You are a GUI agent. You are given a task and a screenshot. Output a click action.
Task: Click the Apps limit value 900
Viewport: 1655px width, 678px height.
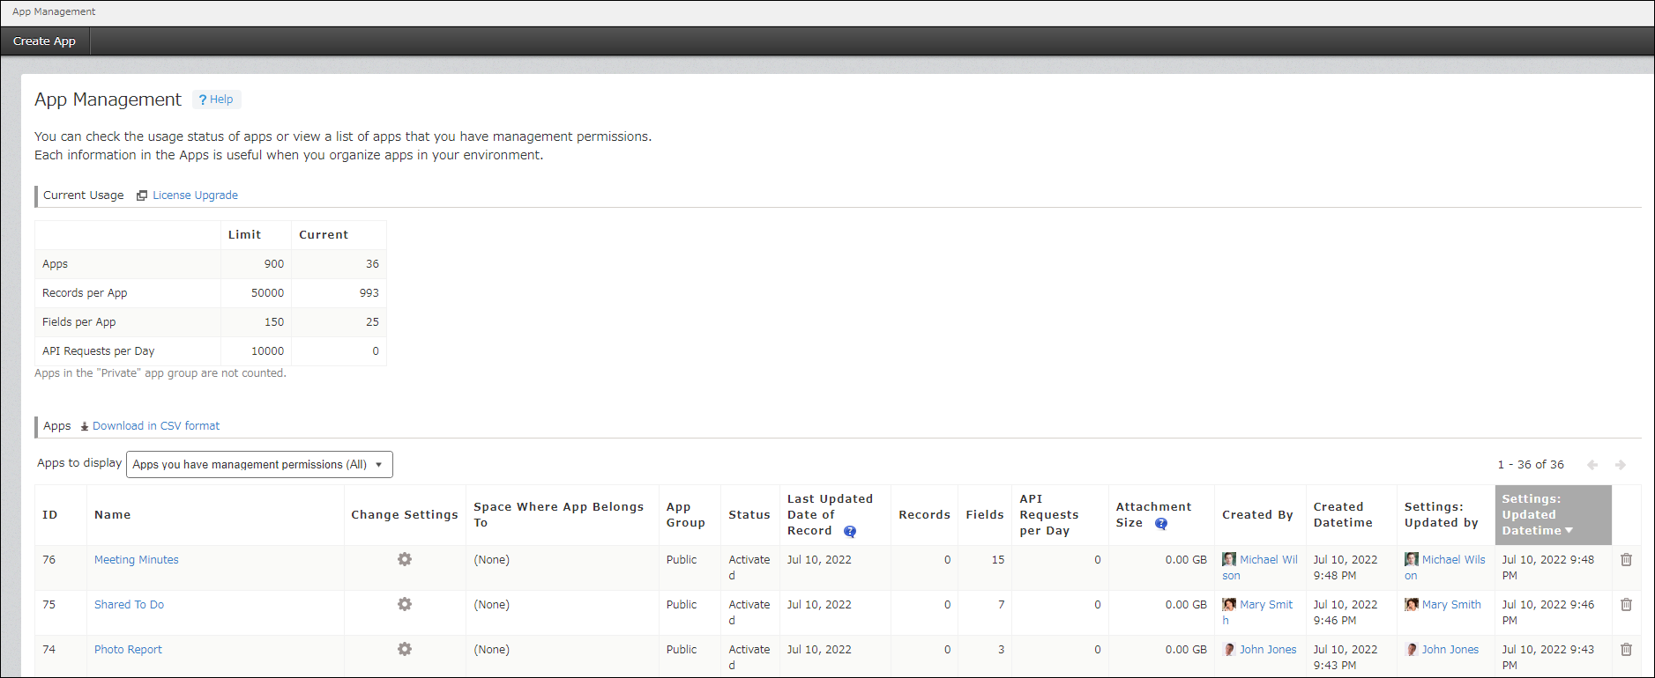(274, 264)
